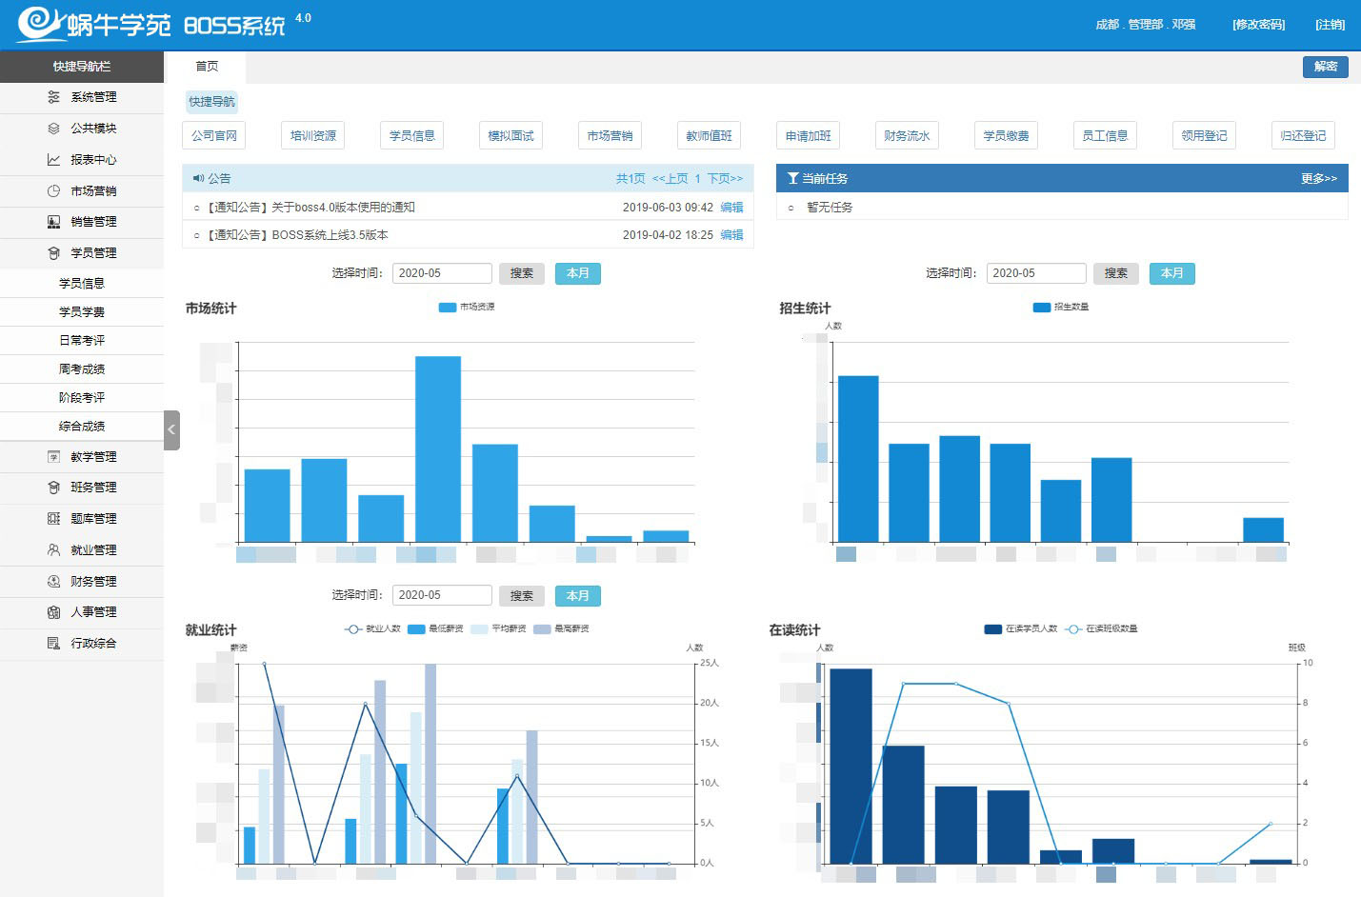Open 报表中心 via its chart icon
This screenshot has width=1361, height=897.
[x=53, y=160]
